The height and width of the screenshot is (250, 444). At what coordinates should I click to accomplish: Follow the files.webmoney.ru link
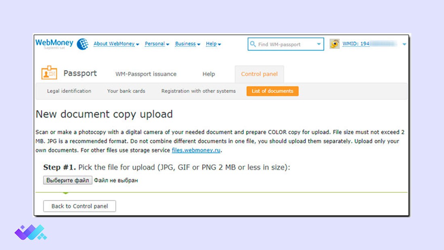point(196,150)
